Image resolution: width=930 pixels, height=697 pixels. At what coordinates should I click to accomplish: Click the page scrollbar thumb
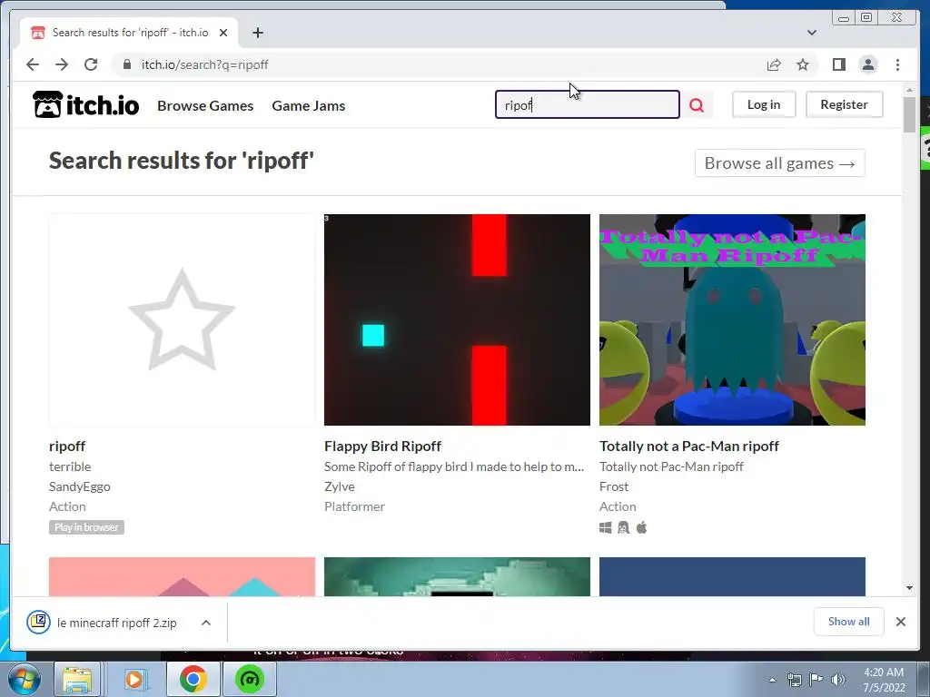[x=909, y=113]
